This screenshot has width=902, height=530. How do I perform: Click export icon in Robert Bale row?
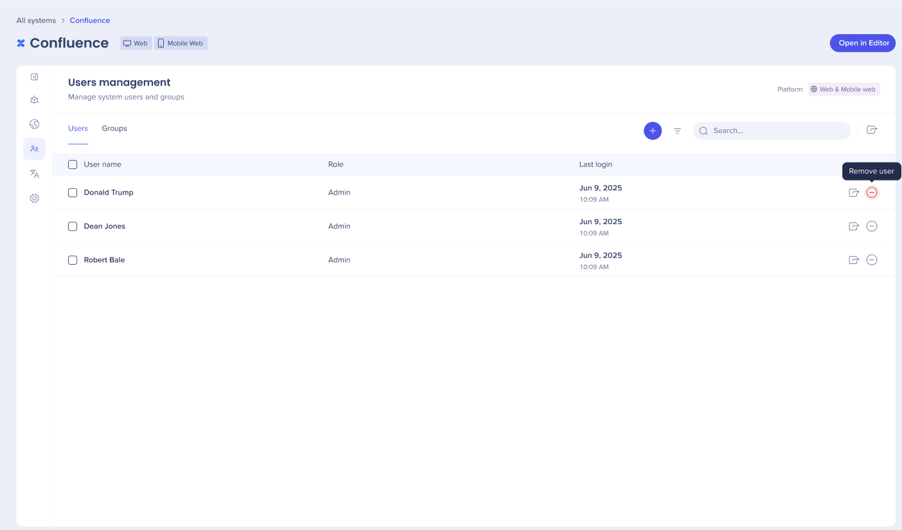click(x=854, y=260)
